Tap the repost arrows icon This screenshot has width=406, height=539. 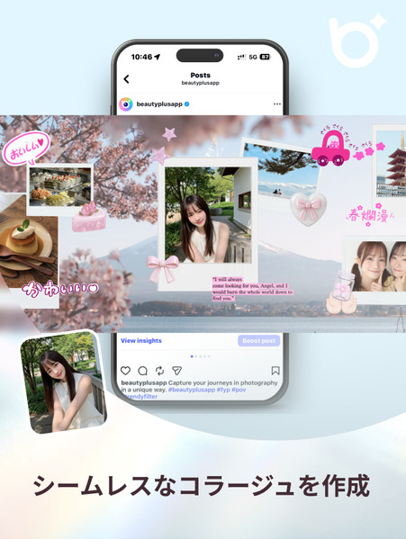(159, 371)
